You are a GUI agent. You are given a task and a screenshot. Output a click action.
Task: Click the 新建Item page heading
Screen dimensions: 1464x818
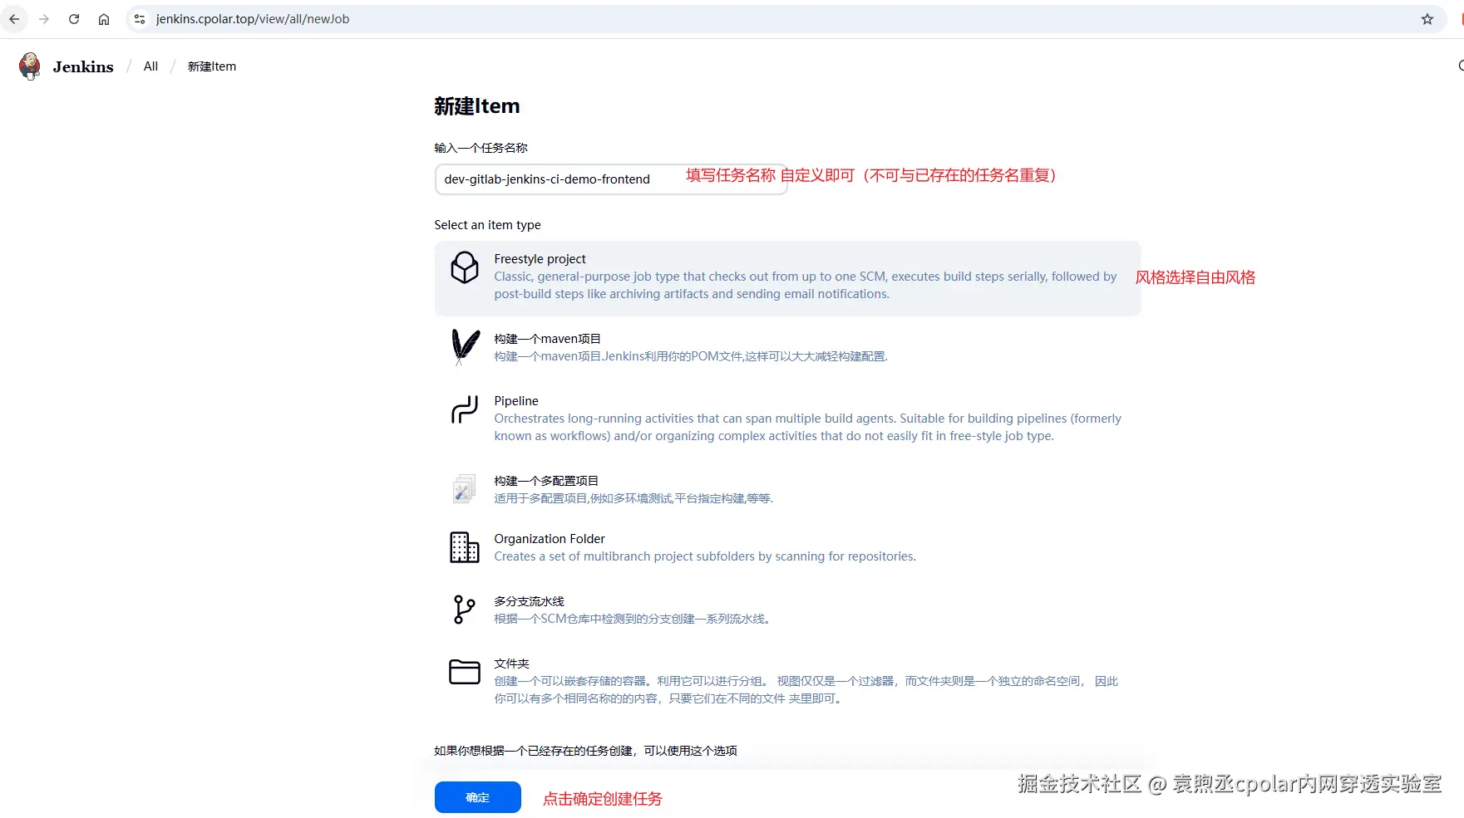coord(477,106)
